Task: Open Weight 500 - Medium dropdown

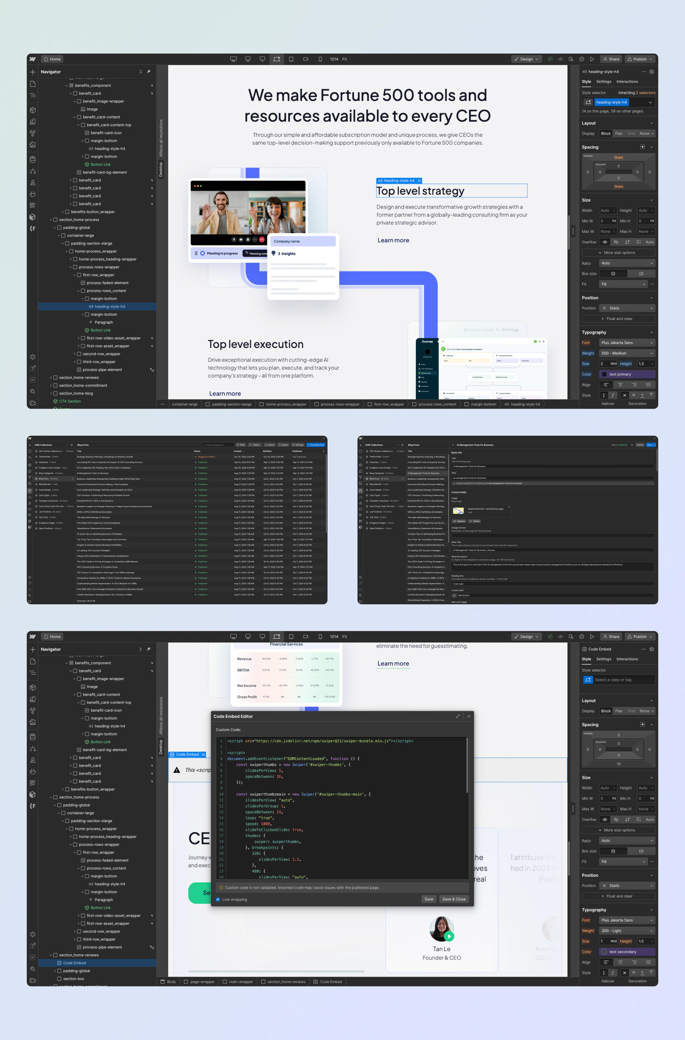Action: pos(627,353)
